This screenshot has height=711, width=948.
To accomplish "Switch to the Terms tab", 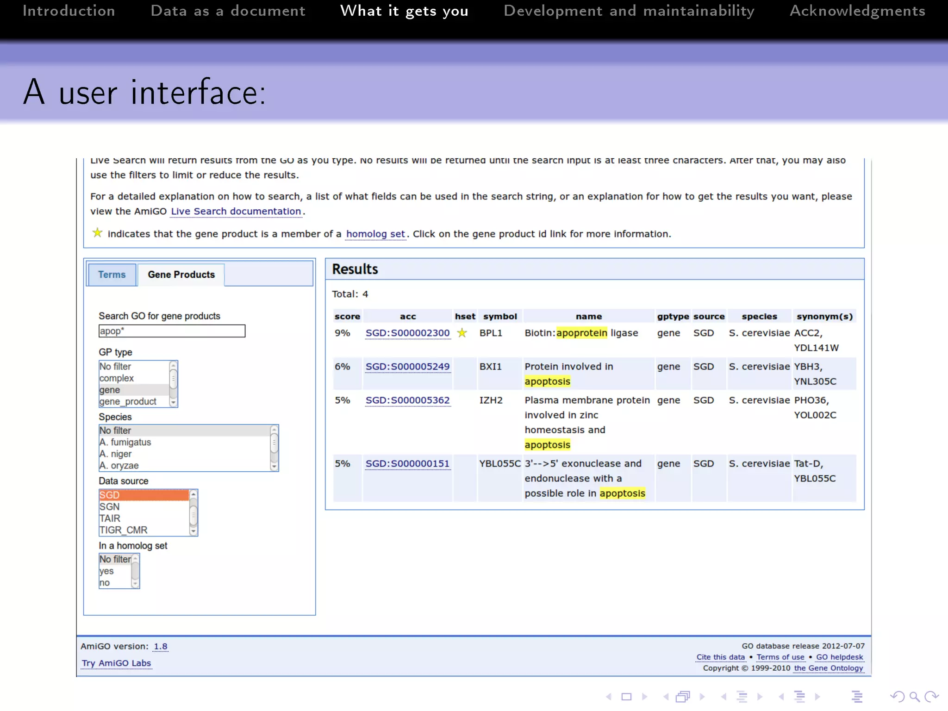I will click(x=112, y=274).
